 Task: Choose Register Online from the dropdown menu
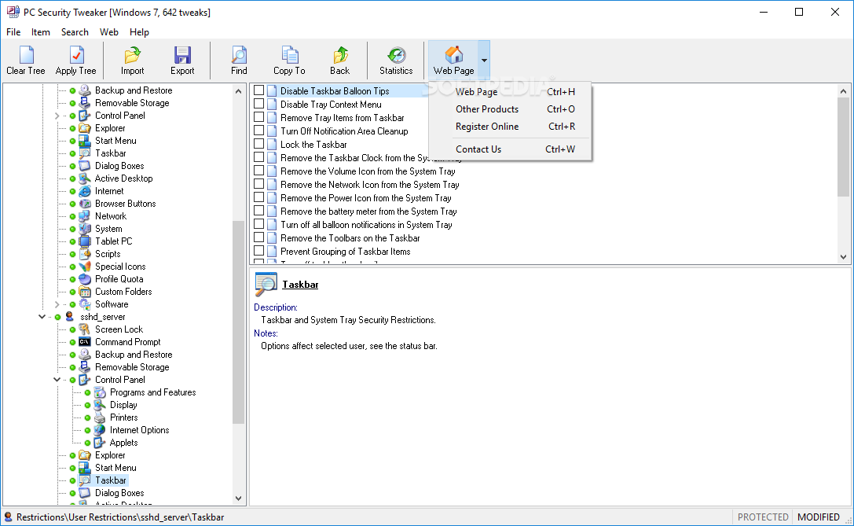pyautogui.click(x=511, y=127)
